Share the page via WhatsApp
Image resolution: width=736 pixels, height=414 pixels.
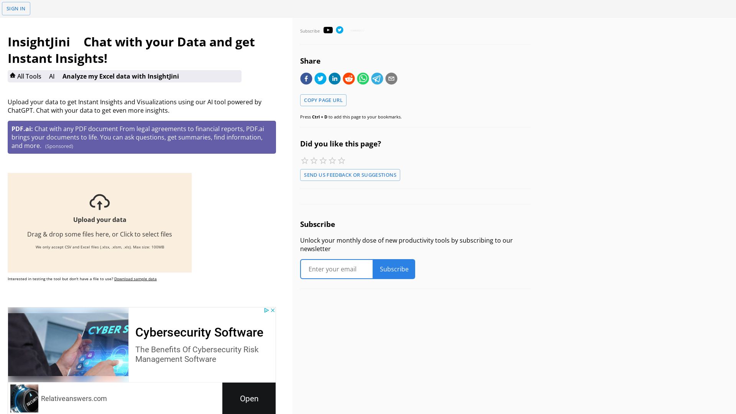point(363,78)
